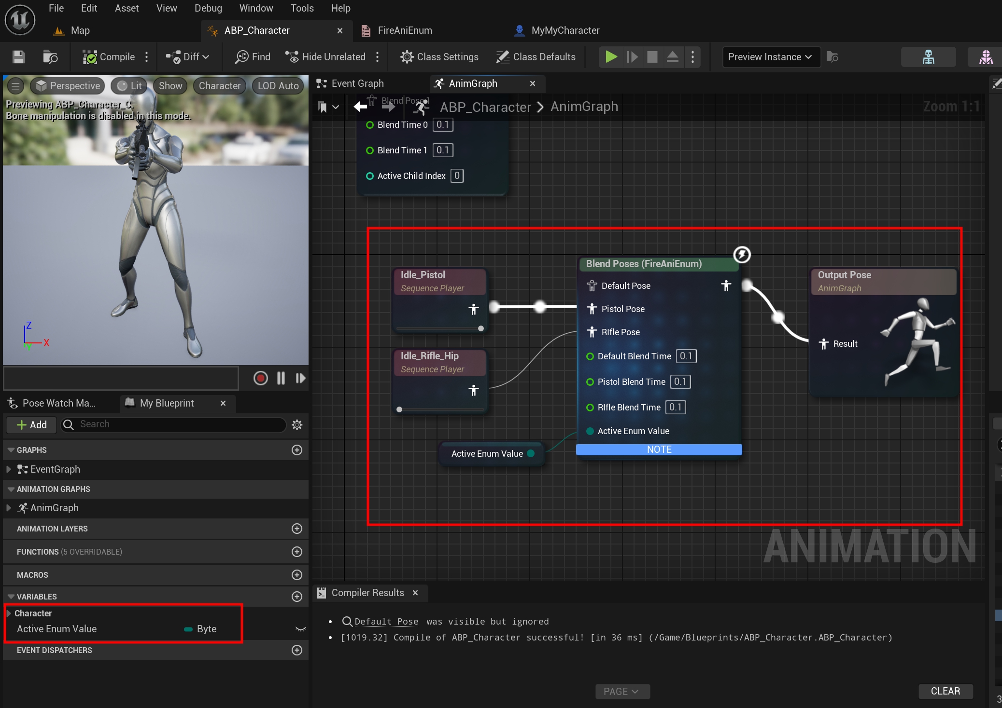Collapse the Character variable category
The width and height of the screenshot is (1002, 708).
pos(9,613)
